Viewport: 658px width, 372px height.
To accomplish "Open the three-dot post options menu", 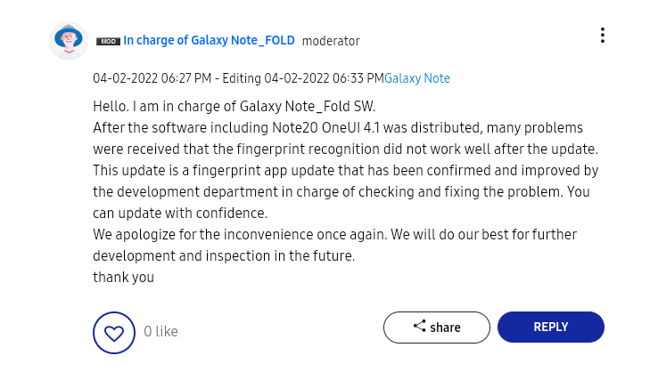I will [x=603, y=36].
